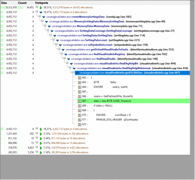Select getDLLBitSize visualstudioinfo.cpp Line 667 row
Screen dimensions: 195x180
[132, 73]
